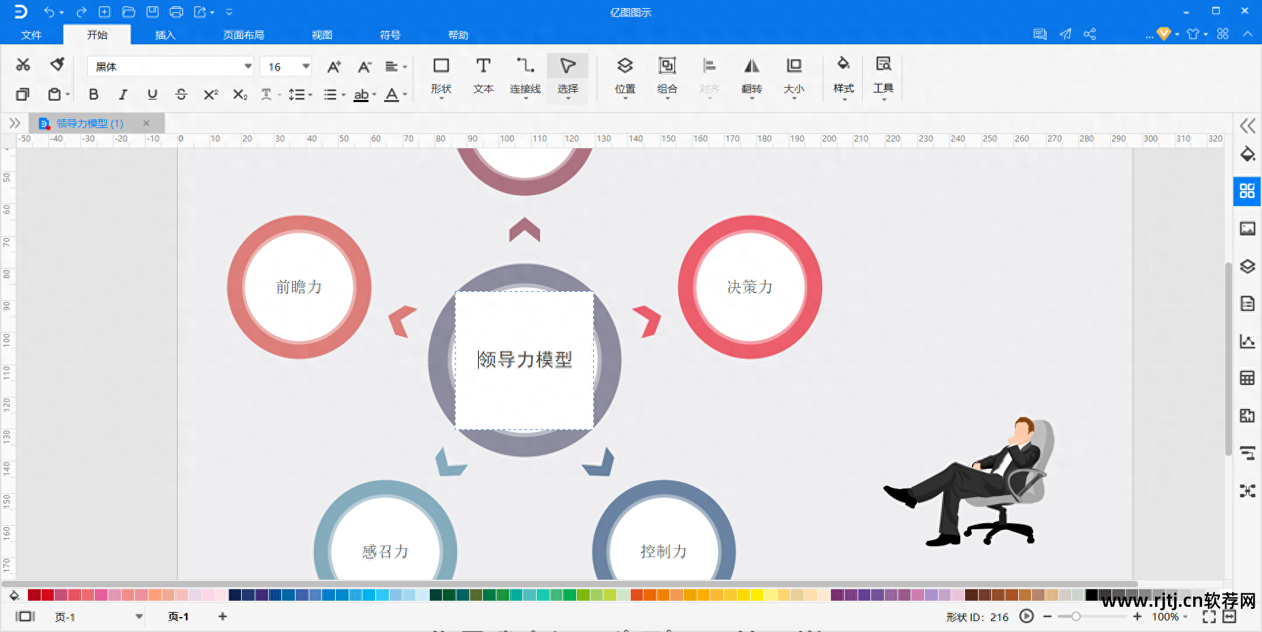Click the Flip shape icon
Viewport: 1262px width, 632px height.
click(751, 75)
